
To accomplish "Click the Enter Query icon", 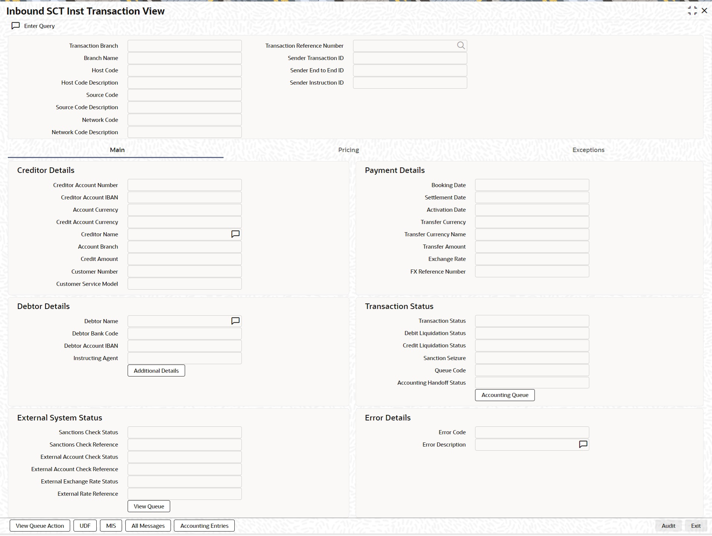I will (x=16, y=26).
